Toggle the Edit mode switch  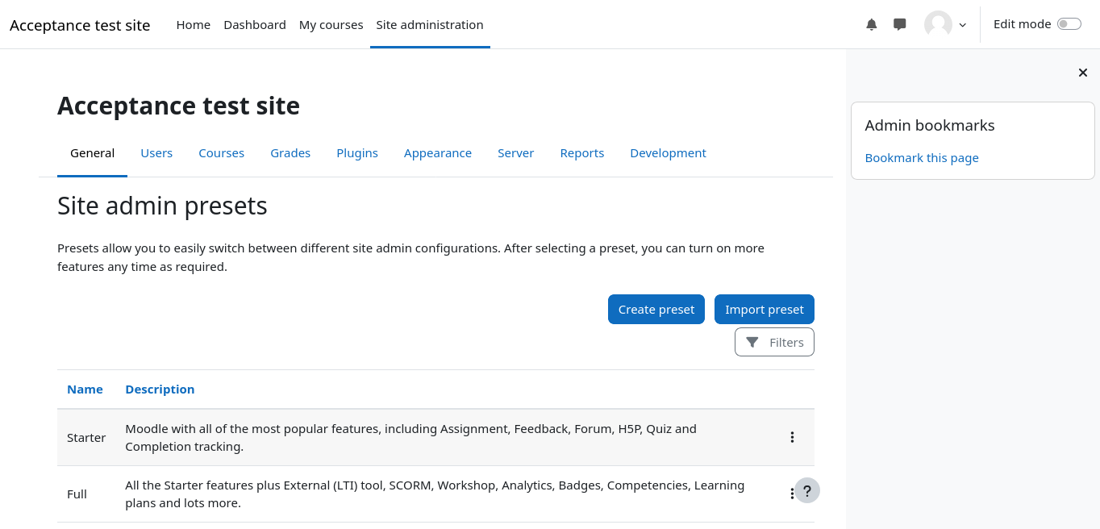[1069, 24]
